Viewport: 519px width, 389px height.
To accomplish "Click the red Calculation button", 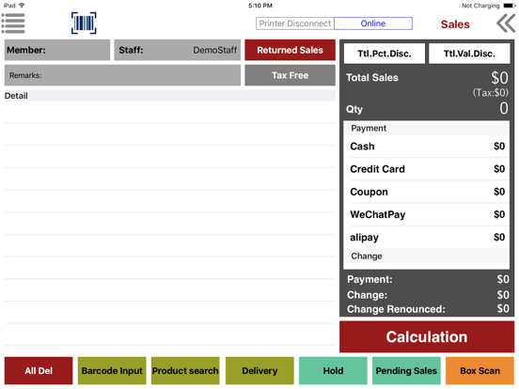I will coord(427,336).
